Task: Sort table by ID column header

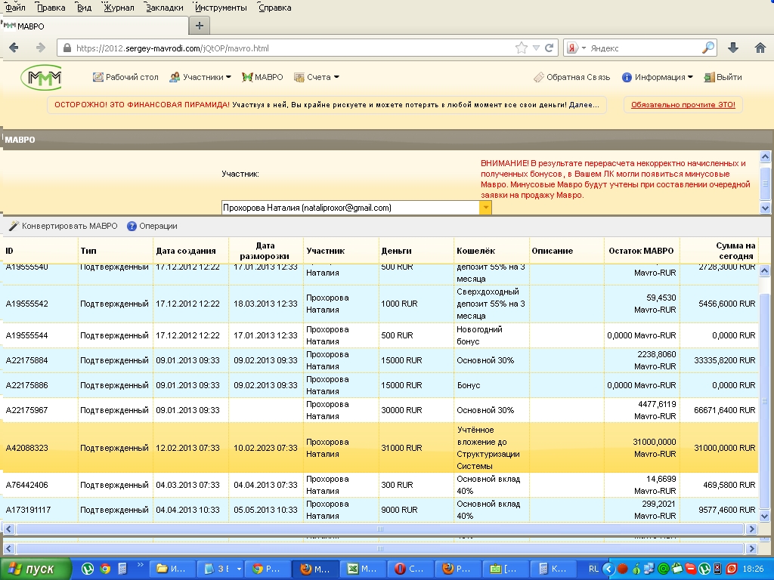Action: point(41,251)
